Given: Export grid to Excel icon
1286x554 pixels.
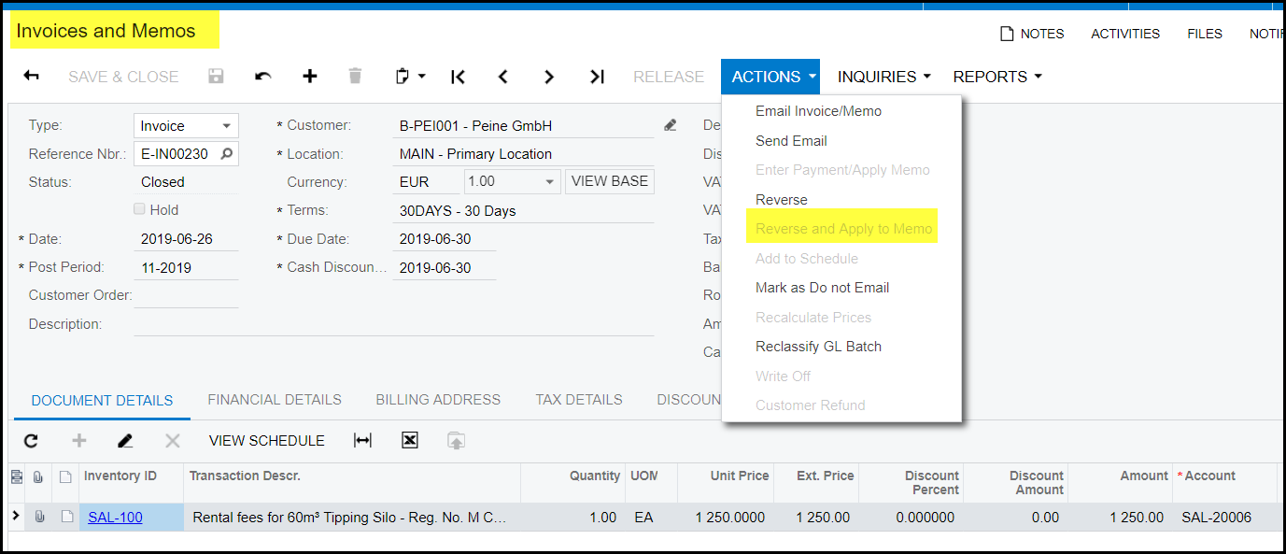Looking at the screenshot, I should [409, 441].
